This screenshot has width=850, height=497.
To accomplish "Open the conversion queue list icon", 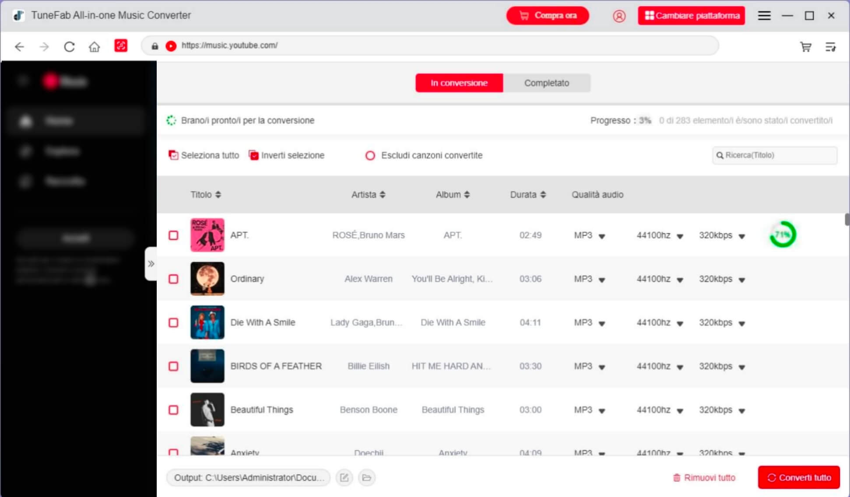I will point(830,46).
